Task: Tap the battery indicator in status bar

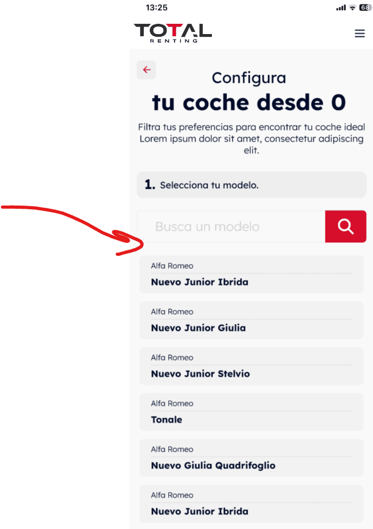Action: click(365, 8)
